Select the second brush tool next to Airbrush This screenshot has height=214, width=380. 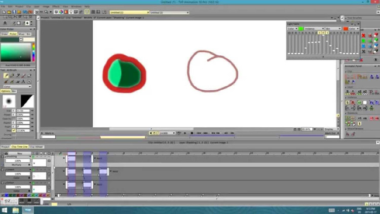click(x=12, y=76)
